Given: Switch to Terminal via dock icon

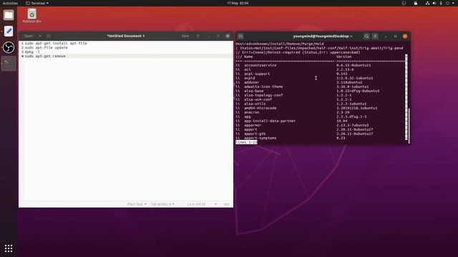Looking at the screenshot, I should 9,64.
